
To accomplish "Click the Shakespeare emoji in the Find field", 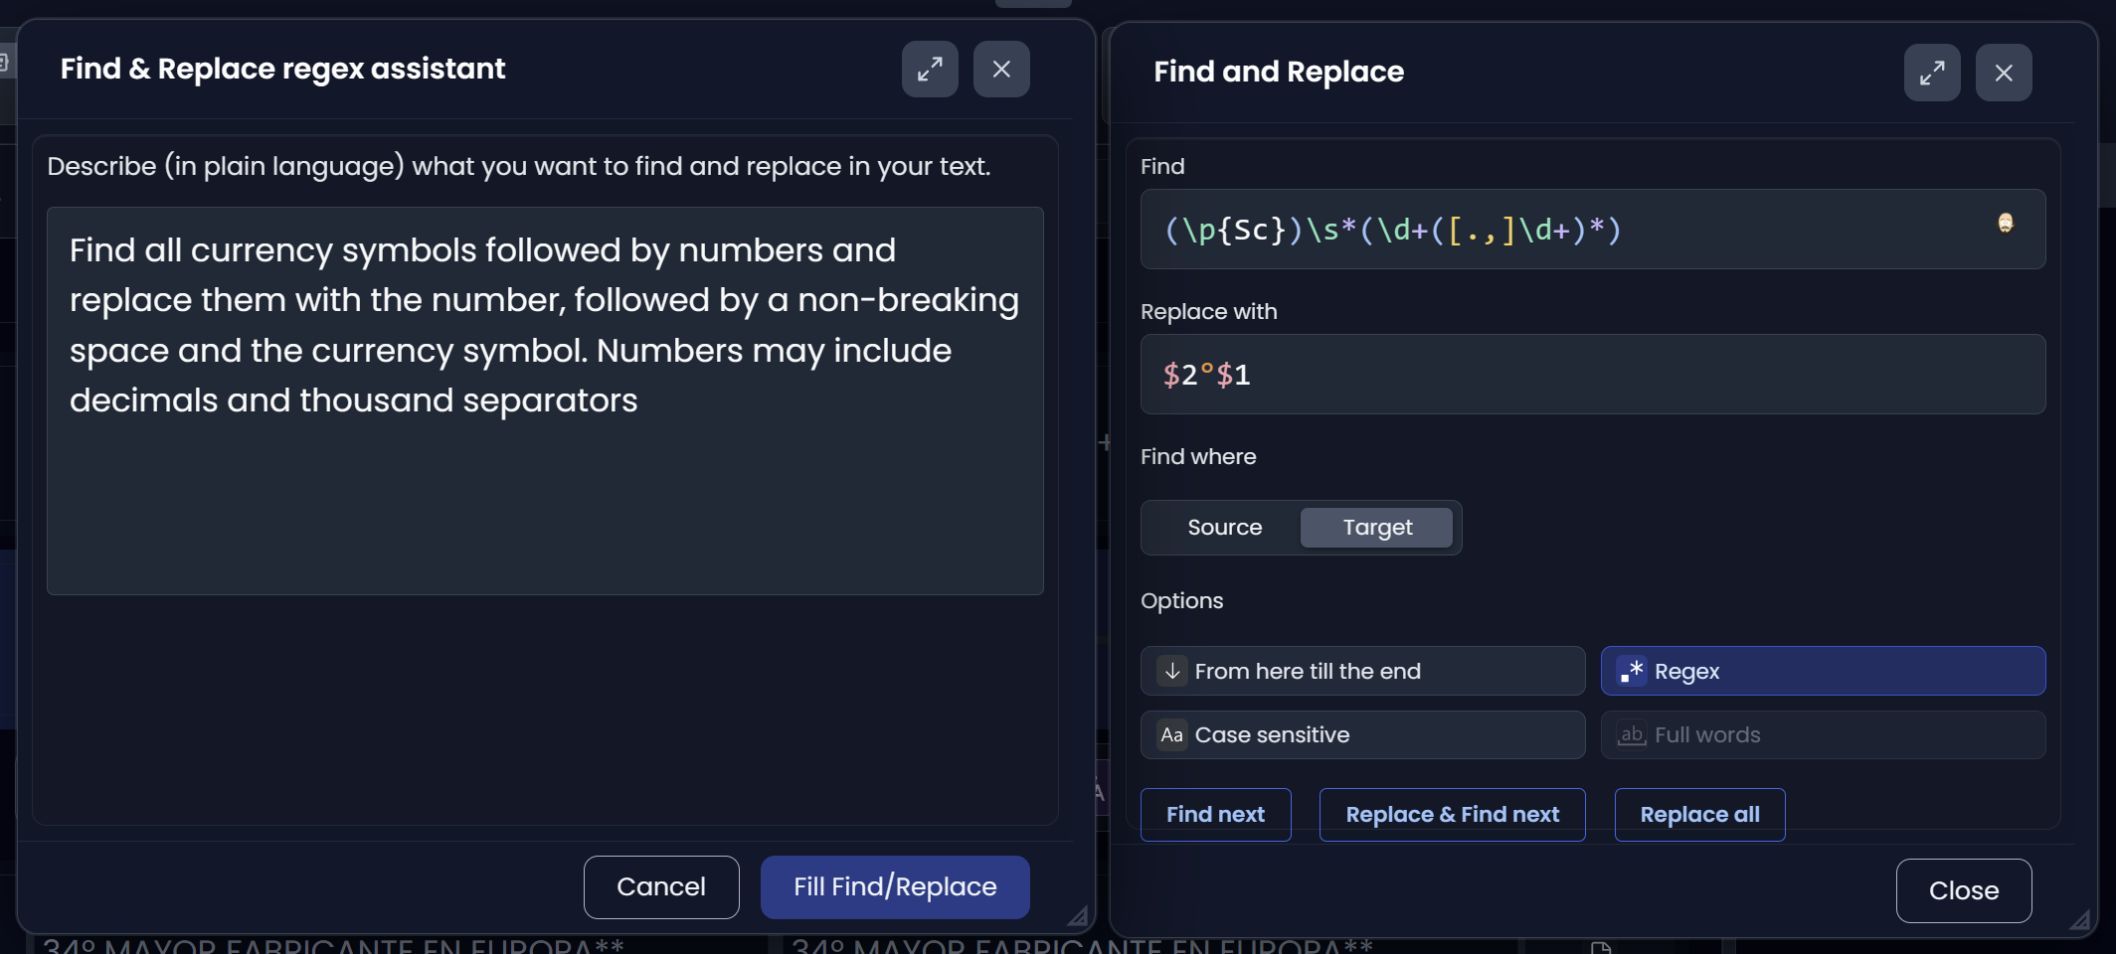I will click(2006, 223).
